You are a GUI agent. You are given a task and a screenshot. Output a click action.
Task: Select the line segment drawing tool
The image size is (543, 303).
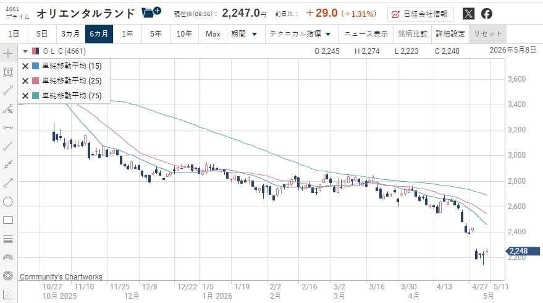(x=8, y=90)
